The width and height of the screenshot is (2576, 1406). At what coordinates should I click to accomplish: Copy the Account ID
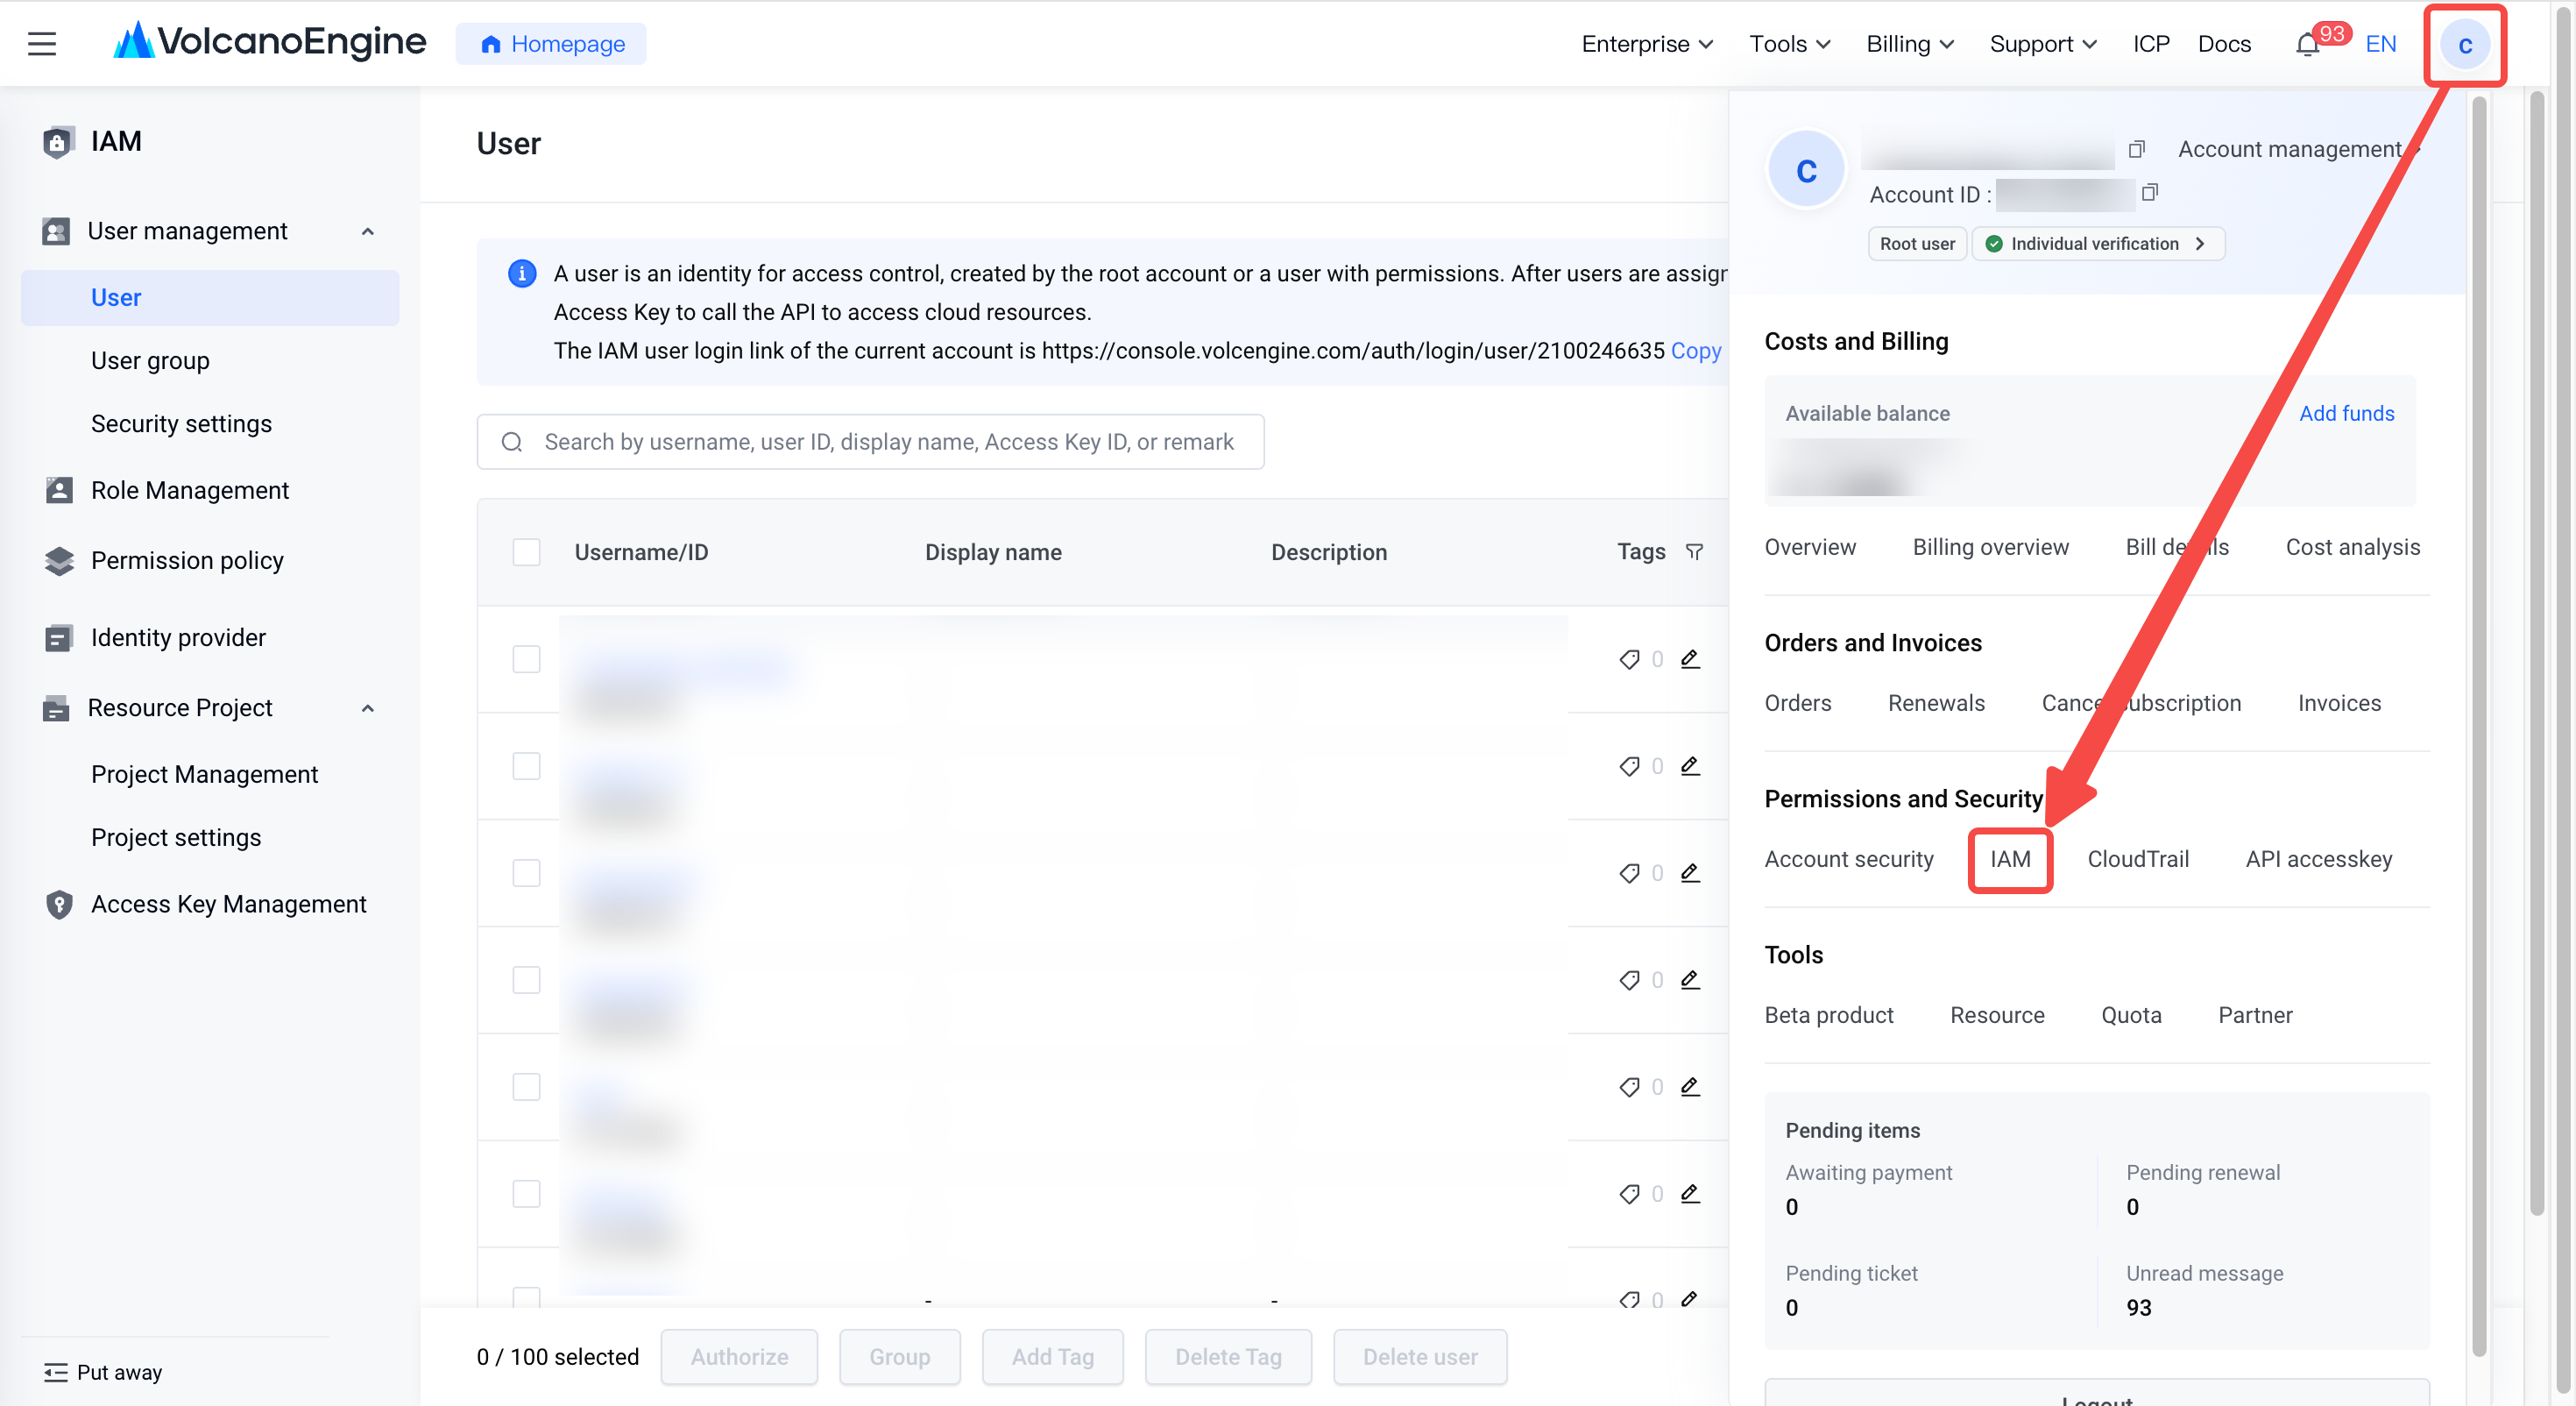pyautogui.click(x=2149, y=192)
